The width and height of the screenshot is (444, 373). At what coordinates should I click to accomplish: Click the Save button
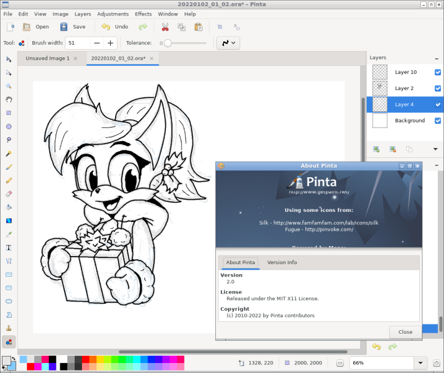pos(73,27)
